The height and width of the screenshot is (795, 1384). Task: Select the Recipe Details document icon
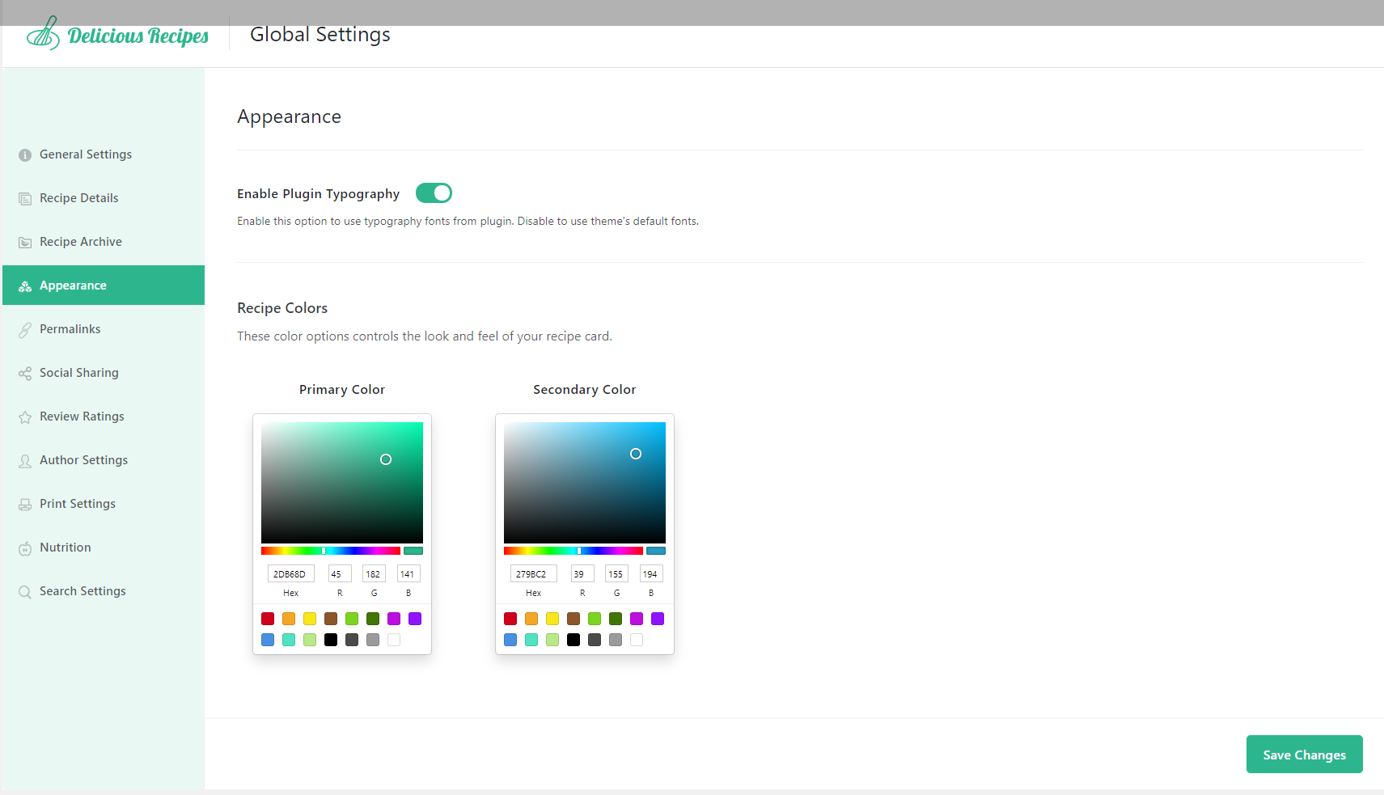click(x=25, y=197)
